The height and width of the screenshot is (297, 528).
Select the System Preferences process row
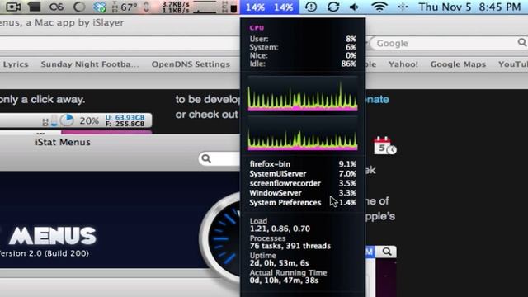[x=303, y=203]
